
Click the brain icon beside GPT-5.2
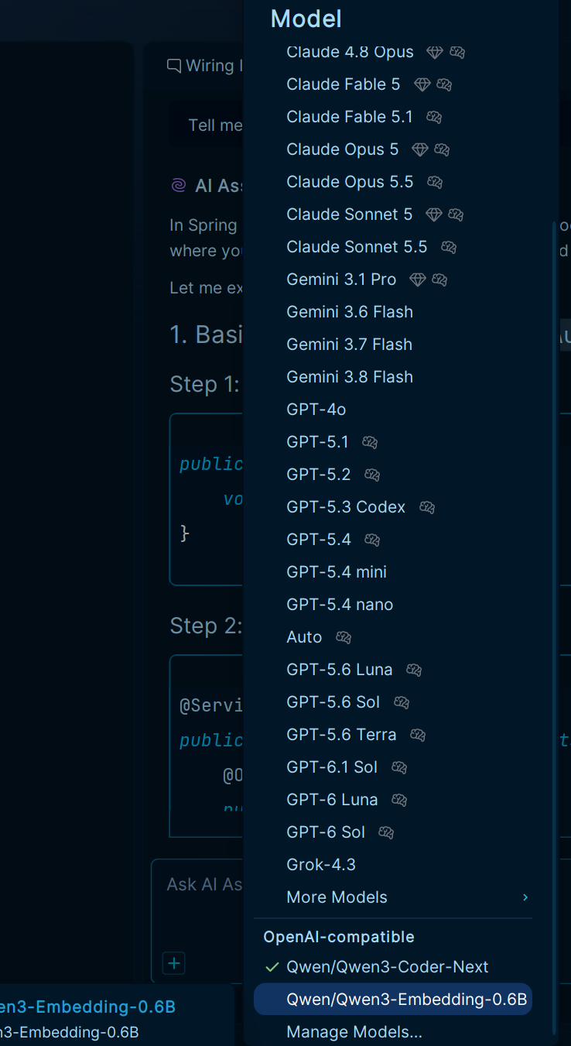[x=372, y=475]
